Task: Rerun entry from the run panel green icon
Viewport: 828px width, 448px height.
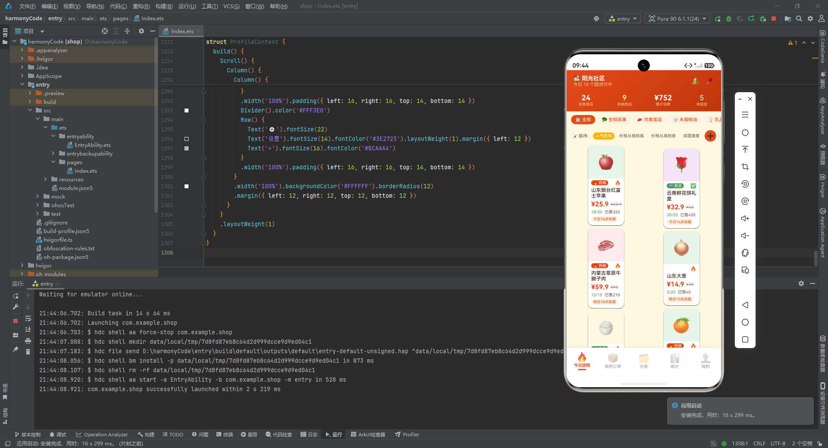Action: click(x=16, y=296)
